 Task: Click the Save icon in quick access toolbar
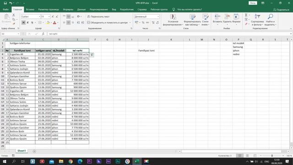pos(5,3)
